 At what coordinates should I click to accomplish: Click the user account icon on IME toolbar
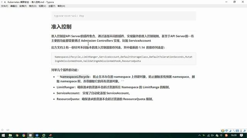pyautogui.click(x=241, y=131)
